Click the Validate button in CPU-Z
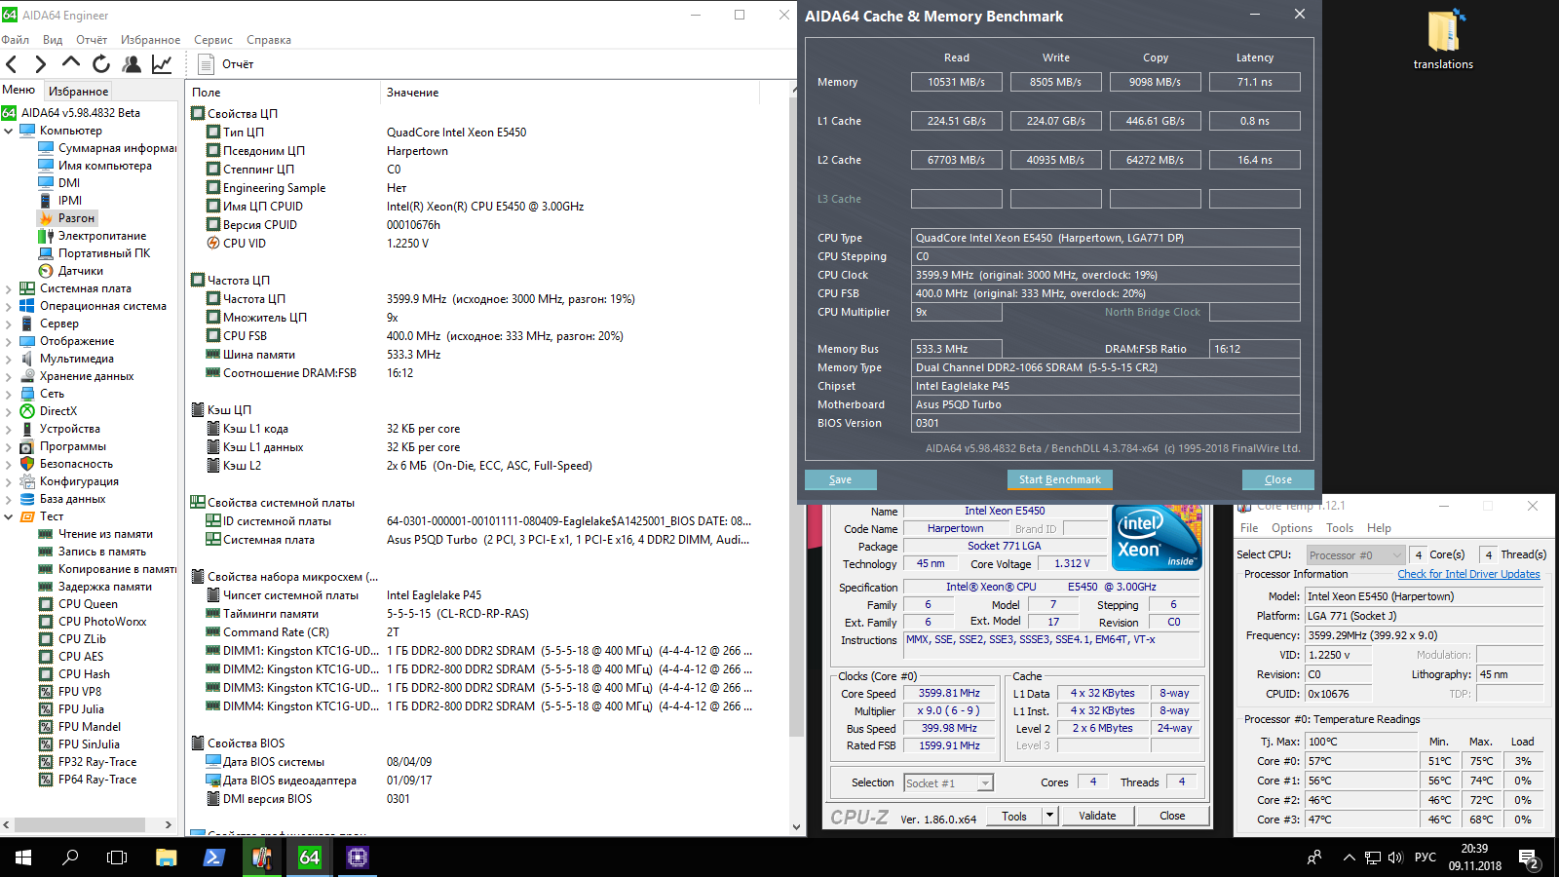 1097,816
